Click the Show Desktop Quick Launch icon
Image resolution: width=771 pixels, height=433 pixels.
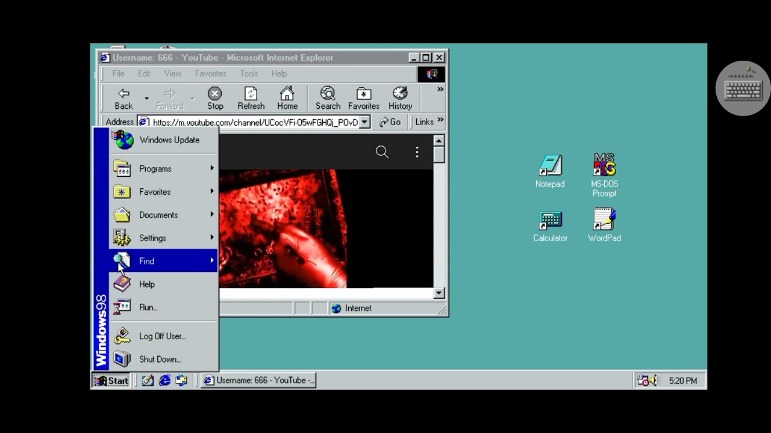[x=148, y=380]
